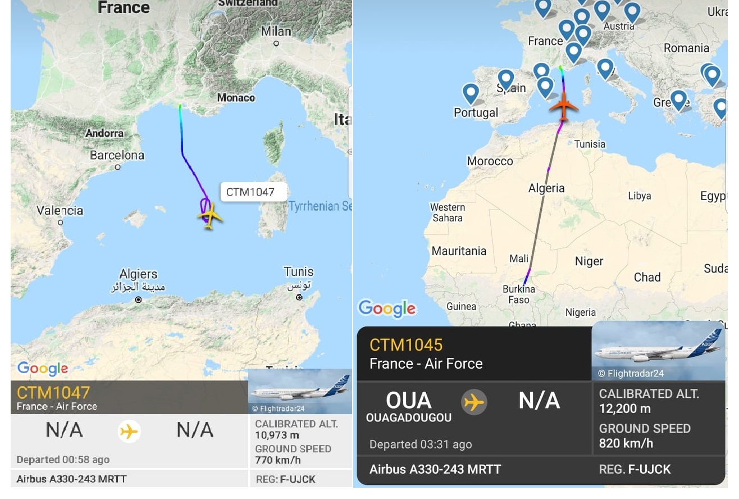Viewport: 739px width, 499px height.
Task: Select the airport pin over Portugal
Action: pyautogui.click(x=471, y=94)
